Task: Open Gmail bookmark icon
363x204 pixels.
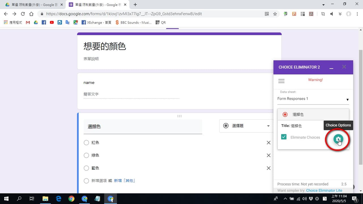Action: pyautogui.click(x=28, y=22)
